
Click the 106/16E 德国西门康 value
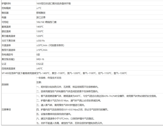[x=46, y=22]
